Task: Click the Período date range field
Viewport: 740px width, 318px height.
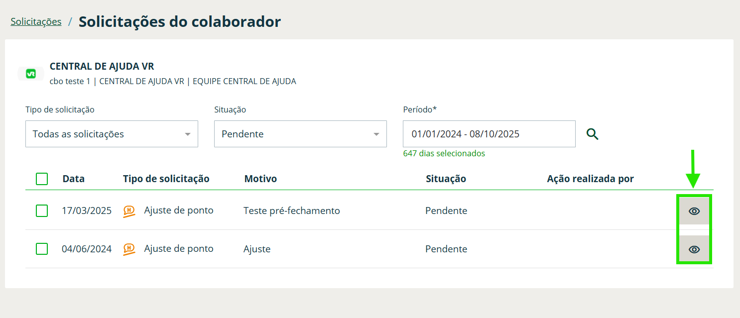Action: coord(489,134)
